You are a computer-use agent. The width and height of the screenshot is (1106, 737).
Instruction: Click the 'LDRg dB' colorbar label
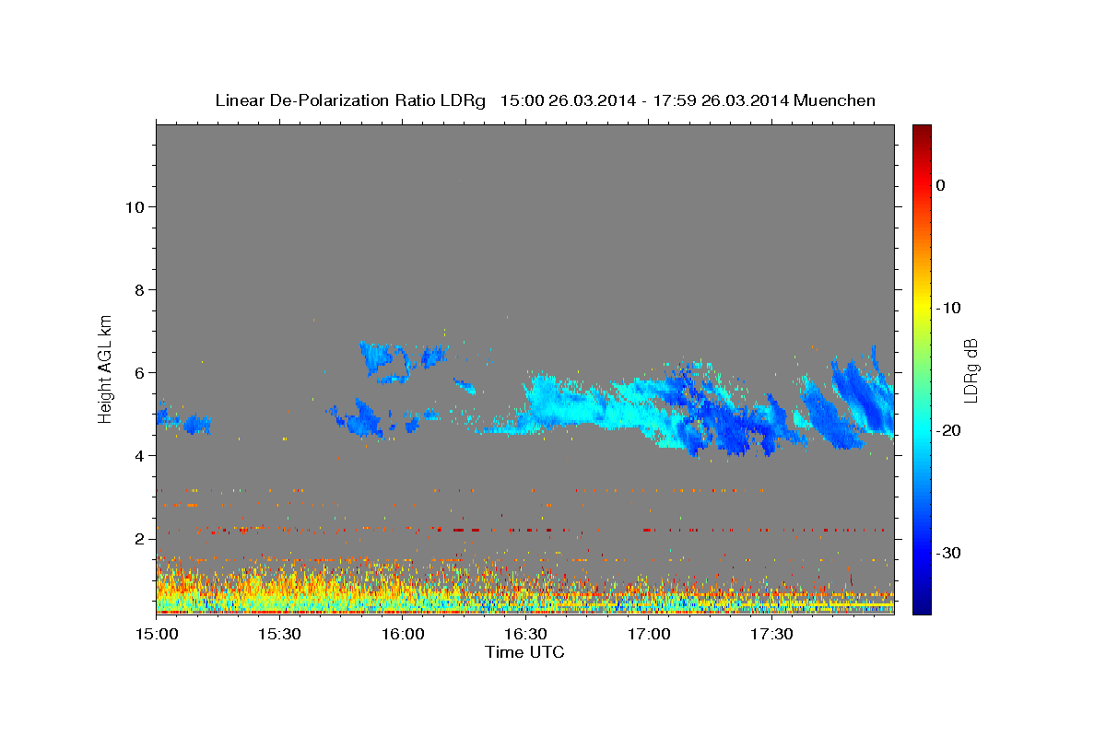coord(971,370)
